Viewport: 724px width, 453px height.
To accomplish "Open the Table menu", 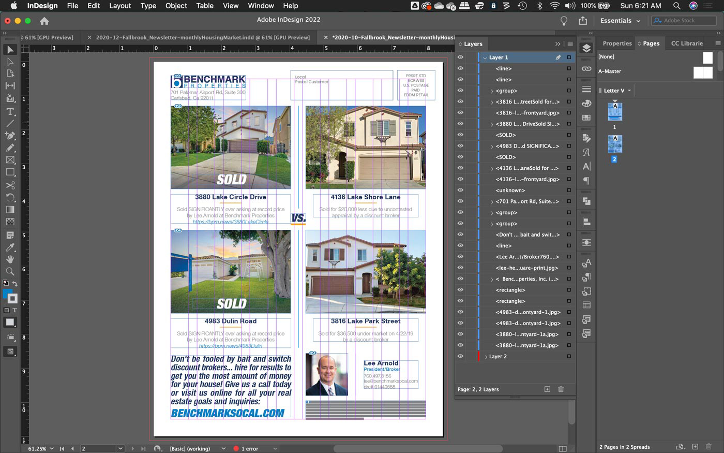I will tap(205, 6).
